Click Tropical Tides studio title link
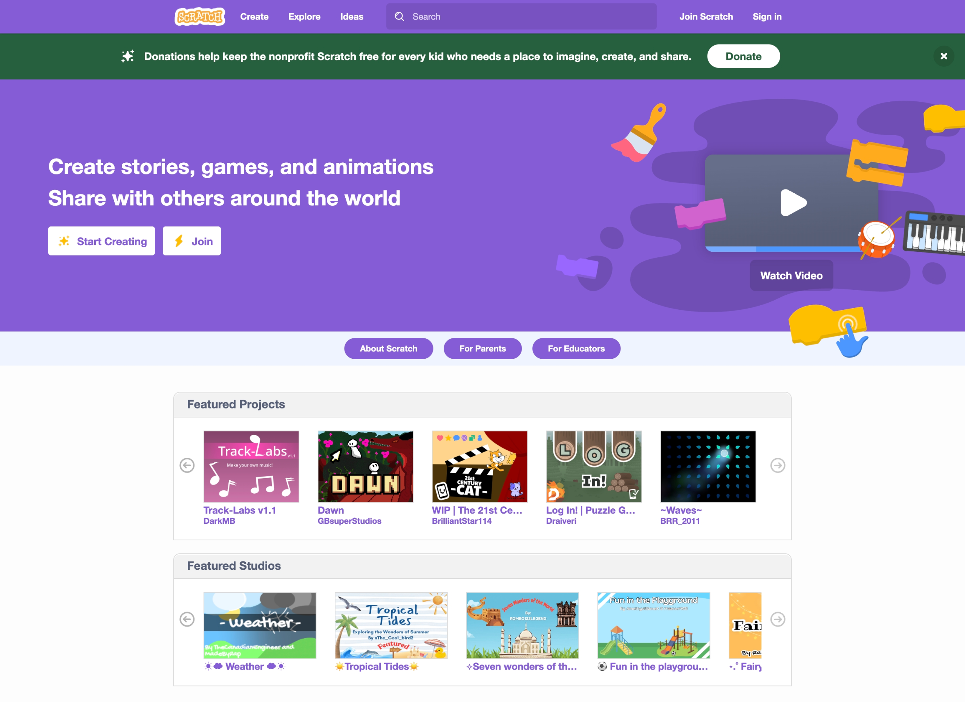The image size is (965, 702). (x=377, y=667)
